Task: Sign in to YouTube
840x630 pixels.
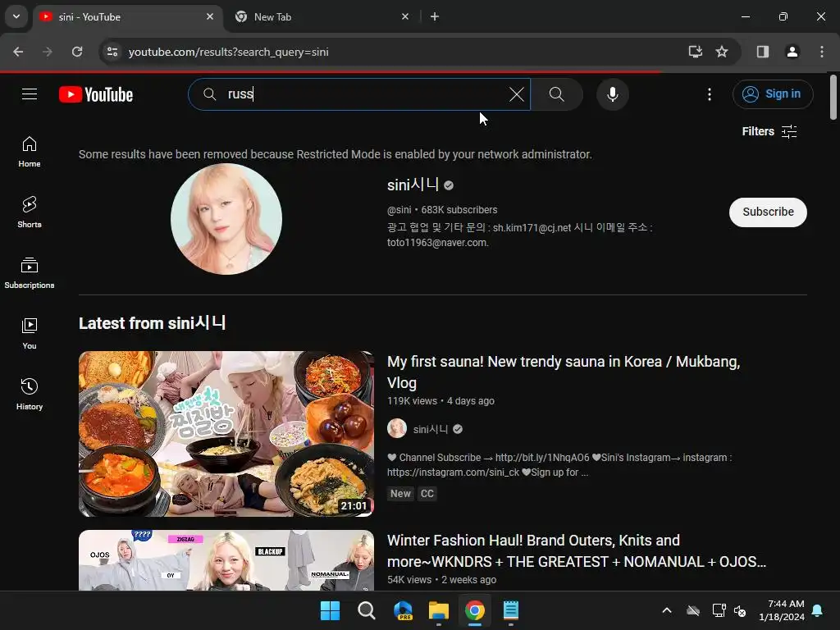Action: pyautogui.click(x=773, y=94)
